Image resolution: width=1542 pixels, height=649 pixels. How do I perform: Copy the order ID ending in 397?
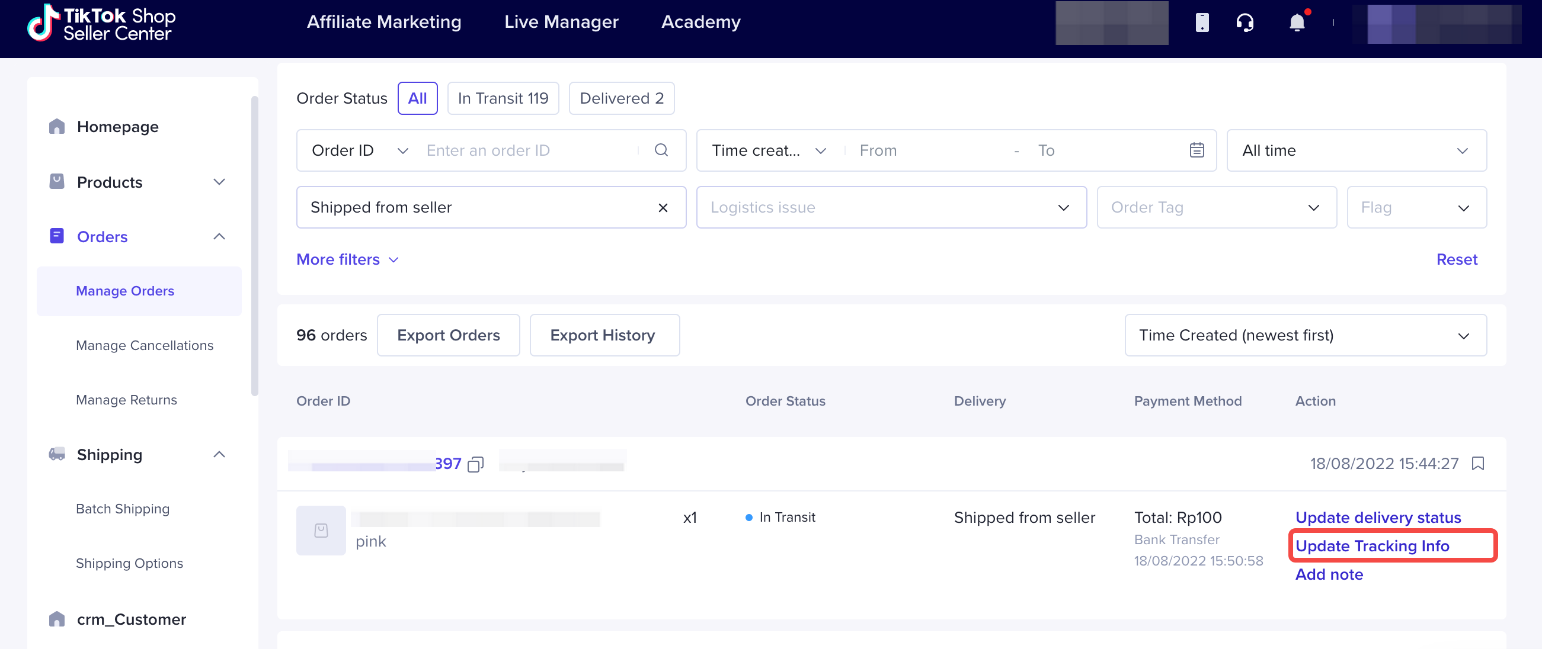[475, 464]
